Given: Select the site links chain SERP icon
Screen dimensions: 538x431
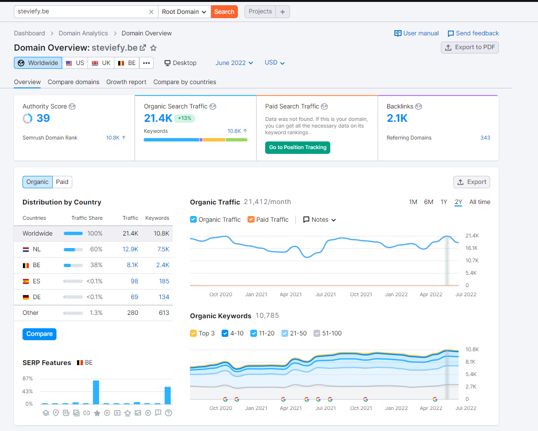Looking at the screenshot, I should (87, 413).
